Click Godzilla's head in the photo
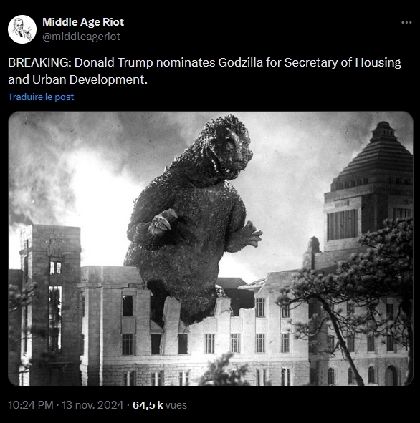This screenshot has height=423, width=420. [x=227, y=147]
